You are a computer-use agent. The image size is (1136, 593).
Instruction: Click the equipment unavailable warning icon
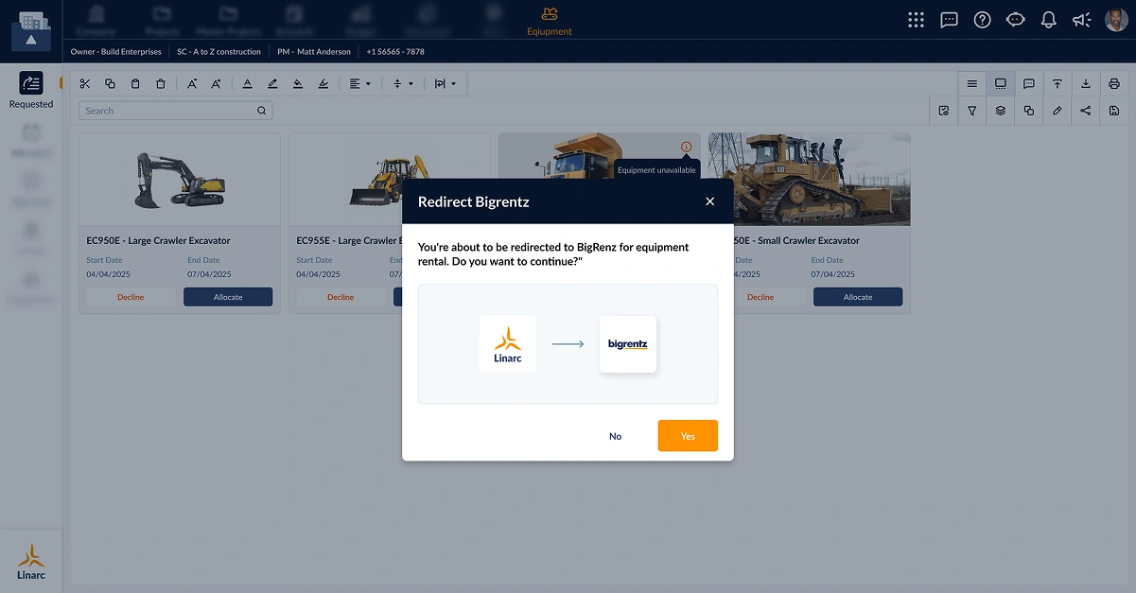pyautogui.click(x=686, y=147)
